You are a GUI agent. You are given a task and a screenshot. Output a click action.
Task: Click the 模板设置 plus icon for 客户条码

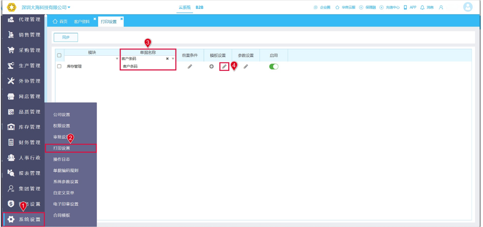click(x=211, y=66)
